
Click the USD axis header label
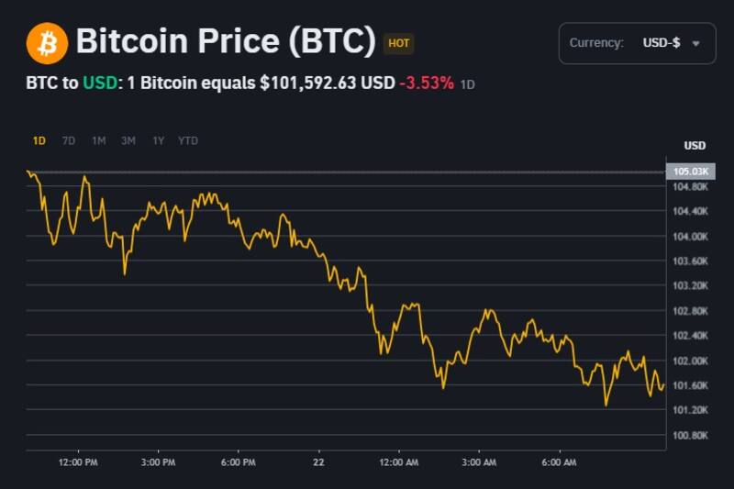(695, 145)
